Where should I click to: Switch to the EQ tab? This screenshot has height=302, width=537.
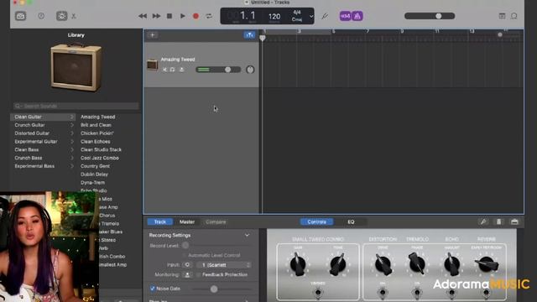pyautogui.click(x=351, y=221)
